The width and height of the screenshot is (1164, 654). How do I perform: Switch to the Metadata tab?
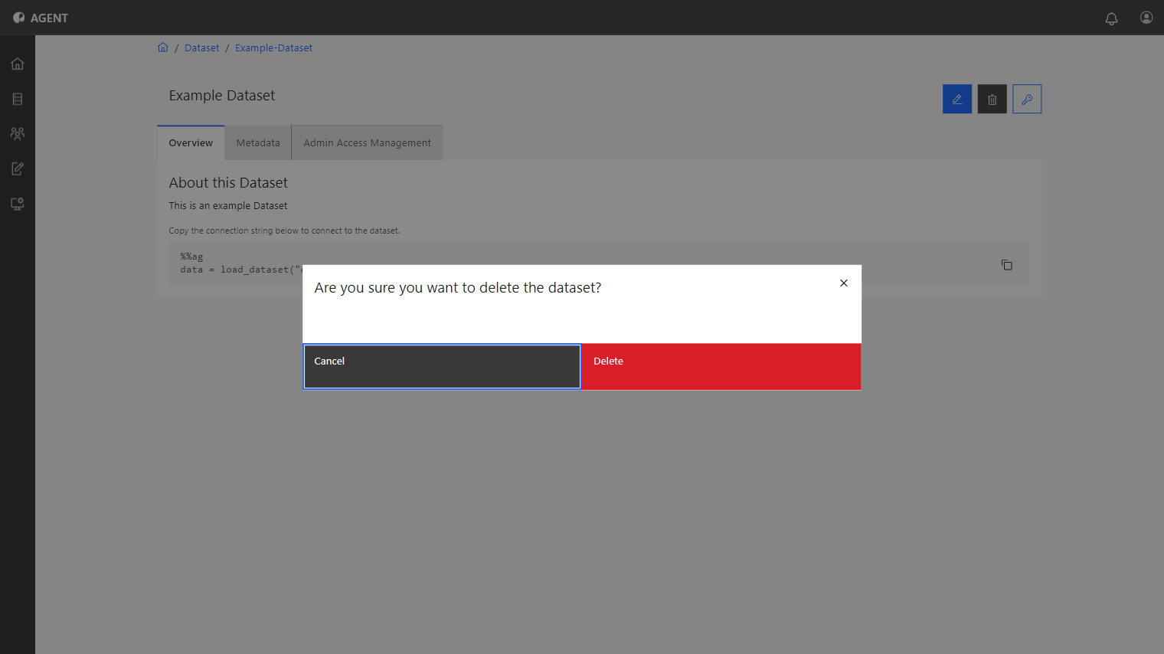258,143
